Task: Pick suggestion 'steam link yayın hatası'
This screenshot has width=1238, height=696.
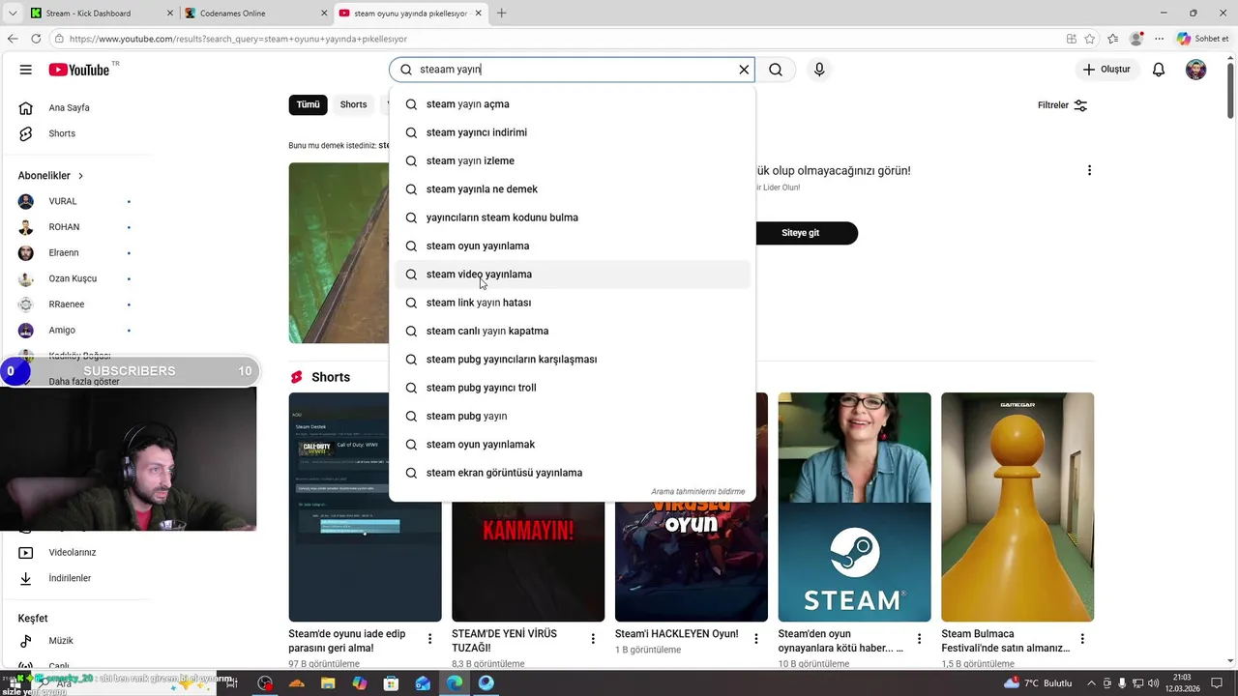Action: (x=572, y=303)
